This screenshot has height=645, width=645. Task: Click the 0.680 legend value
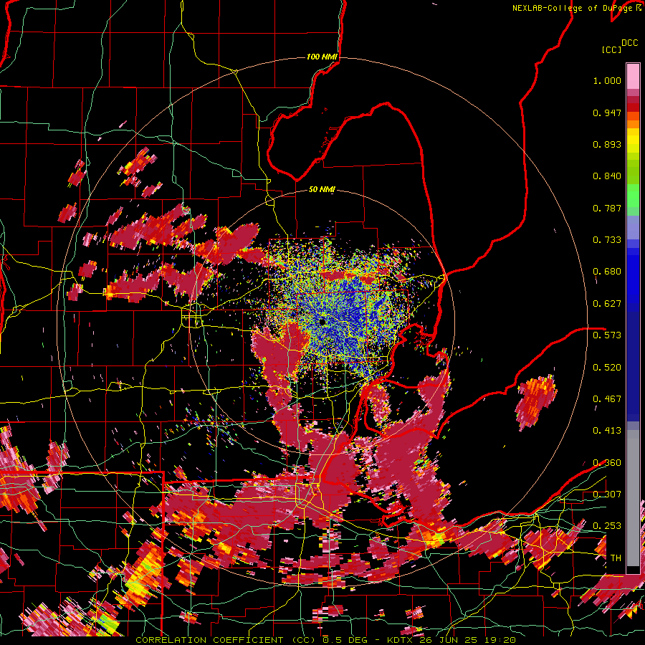[x=607, y=272]
